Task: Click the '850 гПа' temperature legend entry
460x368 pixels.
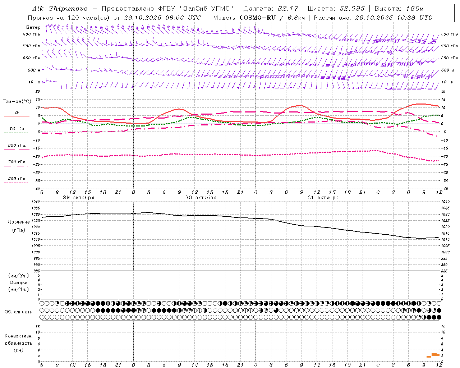Action: (17, 146)
